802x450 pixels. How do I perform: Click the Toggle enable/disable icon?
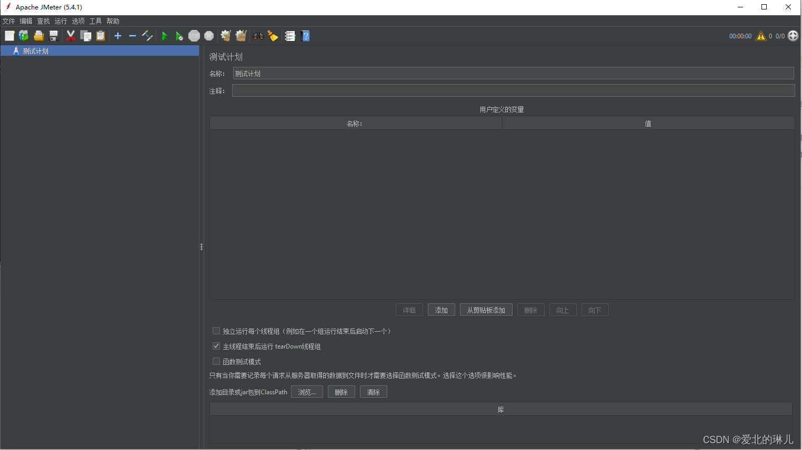point(147,36)
